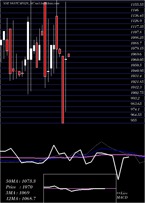Image resolution: width=145 pixels, height=203 pixels.
Task: Click the 1012.3 price axis label
Action: click(x=136, y=87)
